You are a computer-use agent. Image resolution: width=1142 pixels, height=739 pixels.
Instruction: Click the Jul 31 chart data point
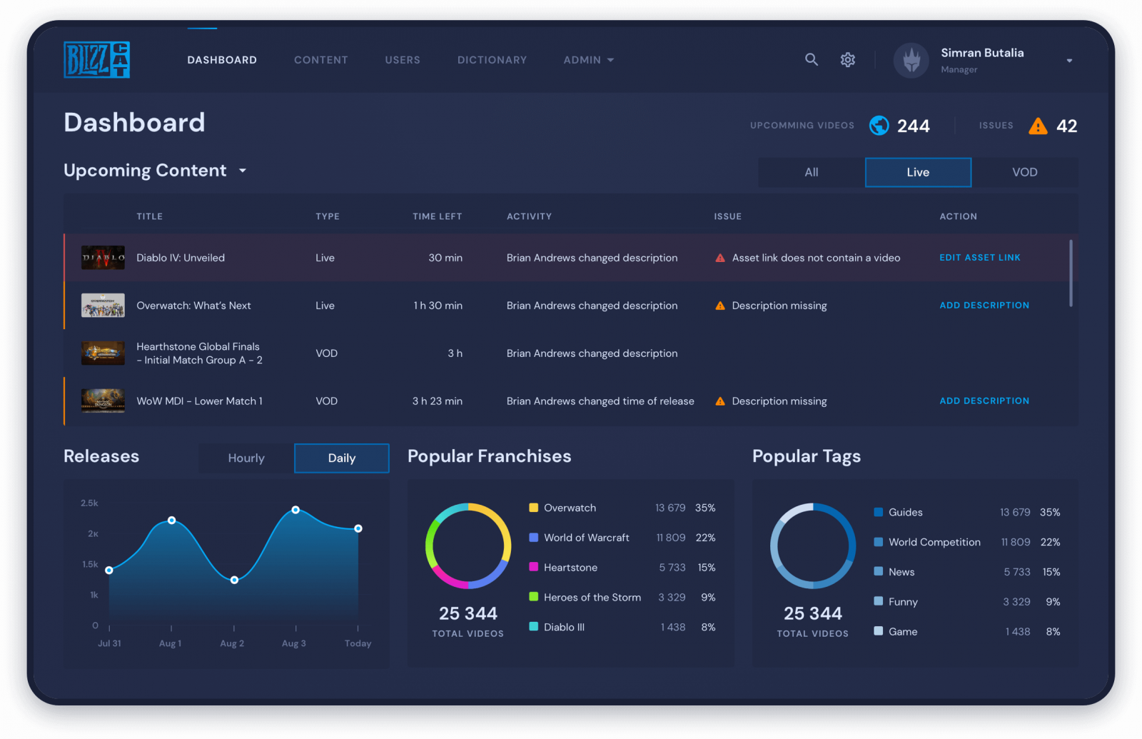[109, 570]
